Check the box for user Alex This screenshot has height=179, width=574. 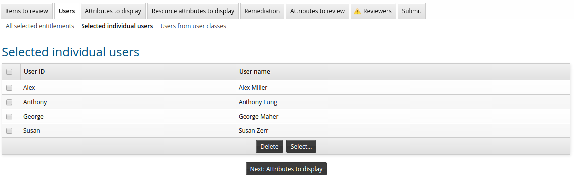9,88
